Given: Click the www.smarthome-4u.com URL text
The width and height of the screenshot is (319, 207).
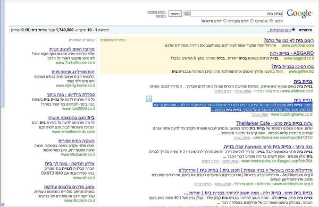Looking at the screenshot, I should coord(73,132).
